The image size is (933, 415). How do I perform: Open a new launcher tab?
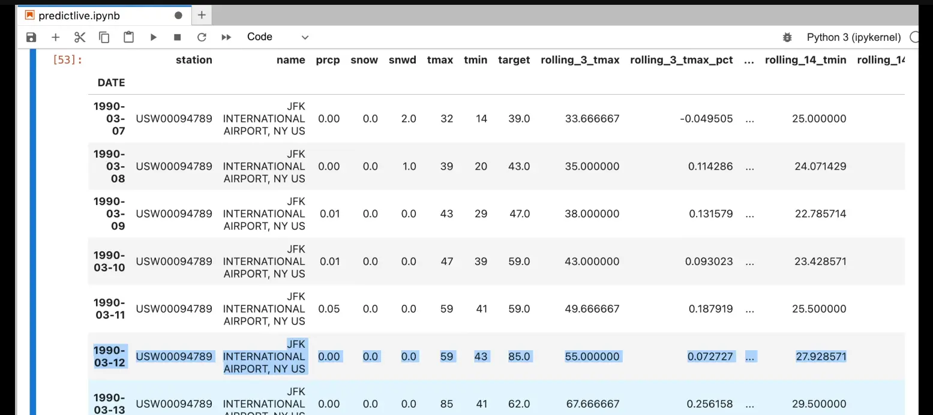pyautogui.click(x=202, y=16)
